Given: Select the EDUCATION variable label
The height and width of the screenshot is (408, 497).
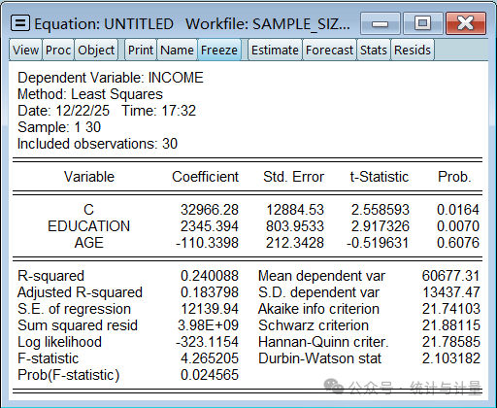Looking at the screenshot, I should coord(89,226).
